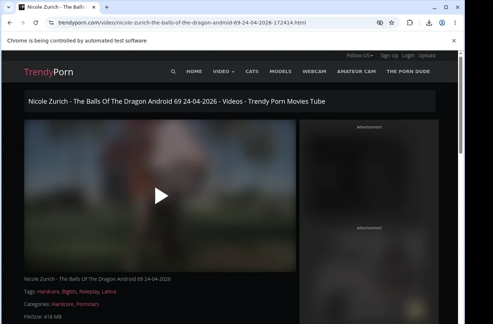
Task: Click the Login link
Action: [408, 55]
